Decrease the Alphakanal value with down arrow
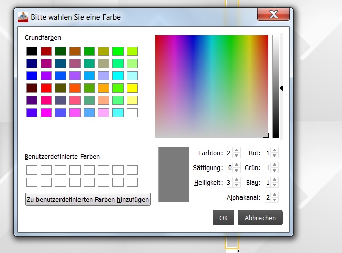342x253 pixels. point(275,200)
